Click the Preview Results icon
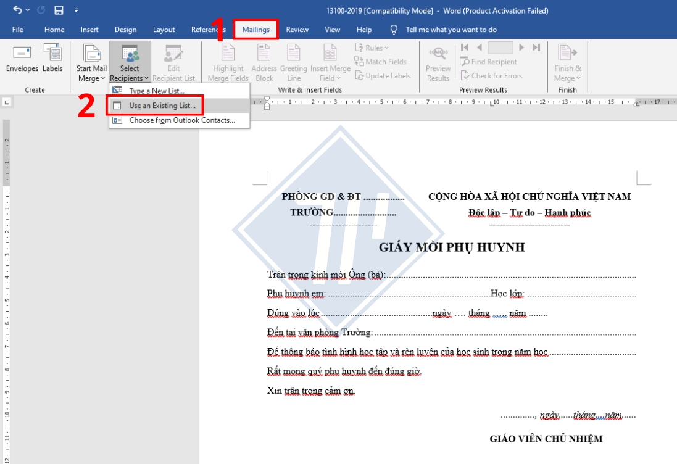This screenshot has width=677, height=464. tap(438, 61)
